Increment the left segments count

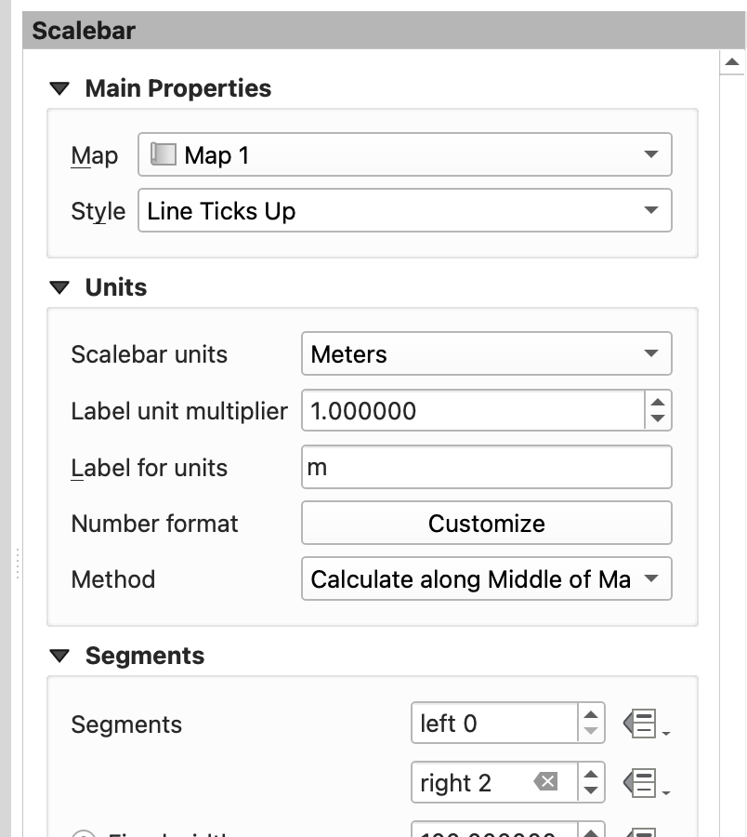click(x=591, y=715)
